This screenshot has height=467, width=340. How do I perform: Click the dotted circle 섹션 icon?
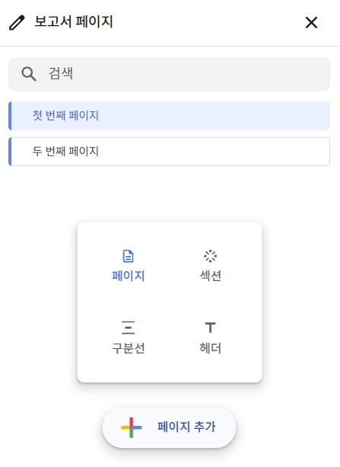pyautogui.click(x=210, y=256)
